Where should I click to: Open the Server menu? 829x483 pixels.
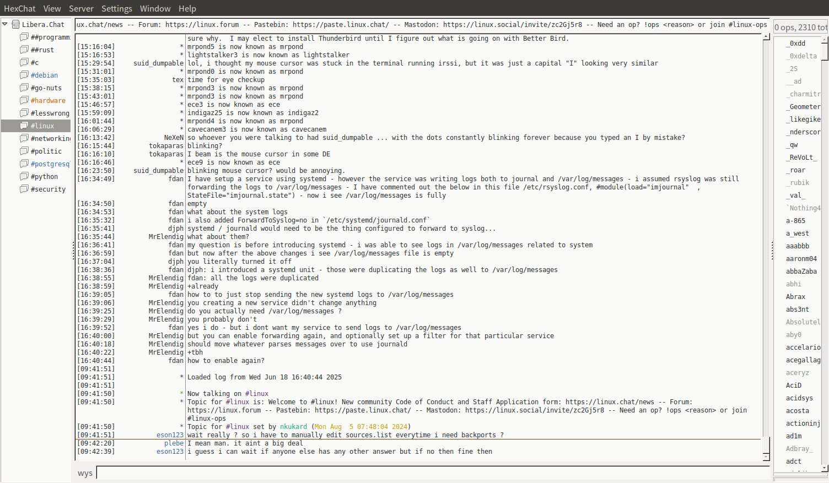pyautogui.click(x=81, y=9)
